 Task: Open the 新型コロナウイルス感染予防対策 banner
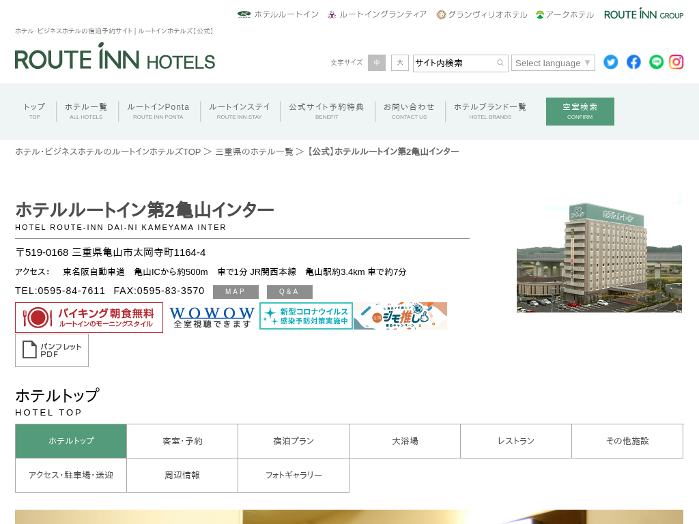[x=306, y=316]
